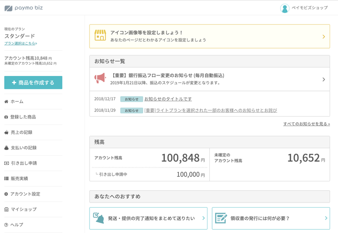
Task: Go to 登録した商品 in sidebar
Action: pos(23,117)
